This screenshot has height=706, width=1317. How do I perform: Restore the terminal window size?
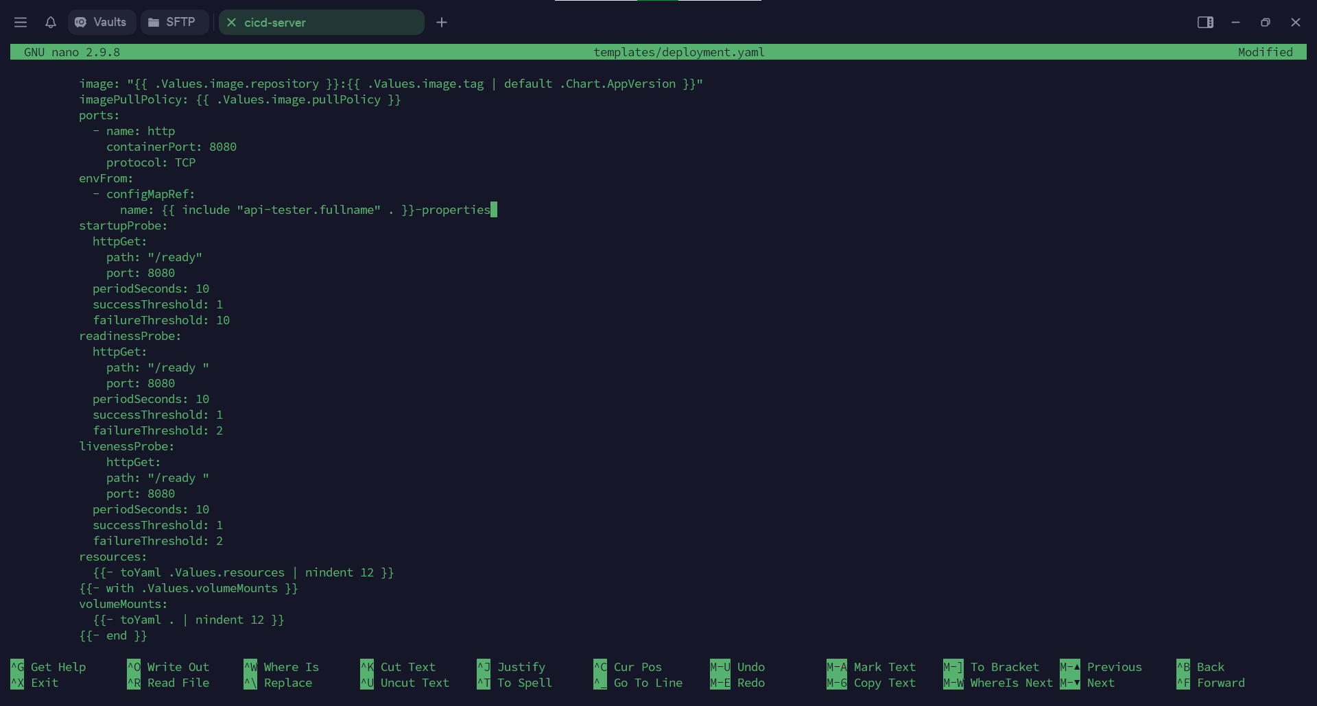(x=1266, y=23)
